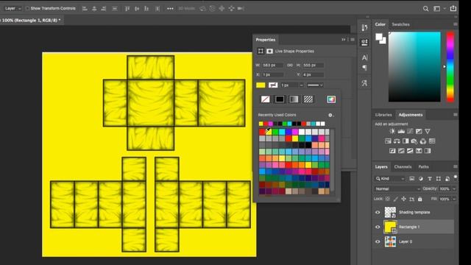
Task: Click the share document icon
Action: [x=453, y=8]
